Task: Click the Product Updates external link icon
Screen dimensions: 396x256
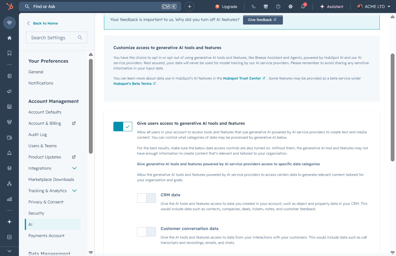Action: [x=74, y=157]
